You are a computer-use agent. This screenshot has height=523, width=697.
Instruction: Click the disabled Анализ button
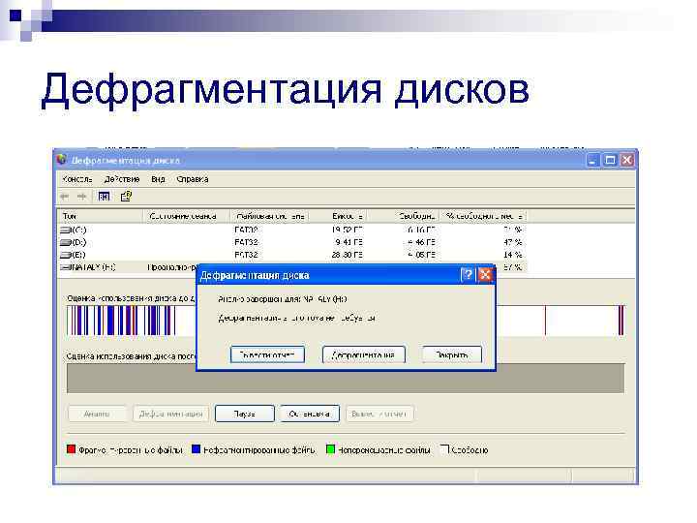click(x=97, y=414)
